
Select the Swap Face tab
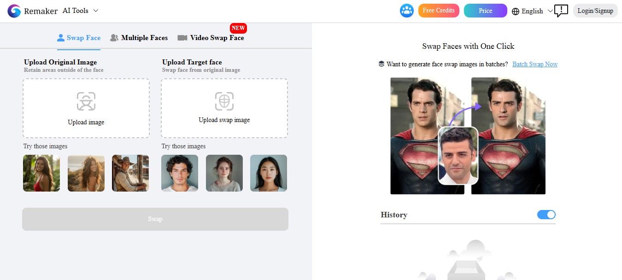[x=79, y=38]
